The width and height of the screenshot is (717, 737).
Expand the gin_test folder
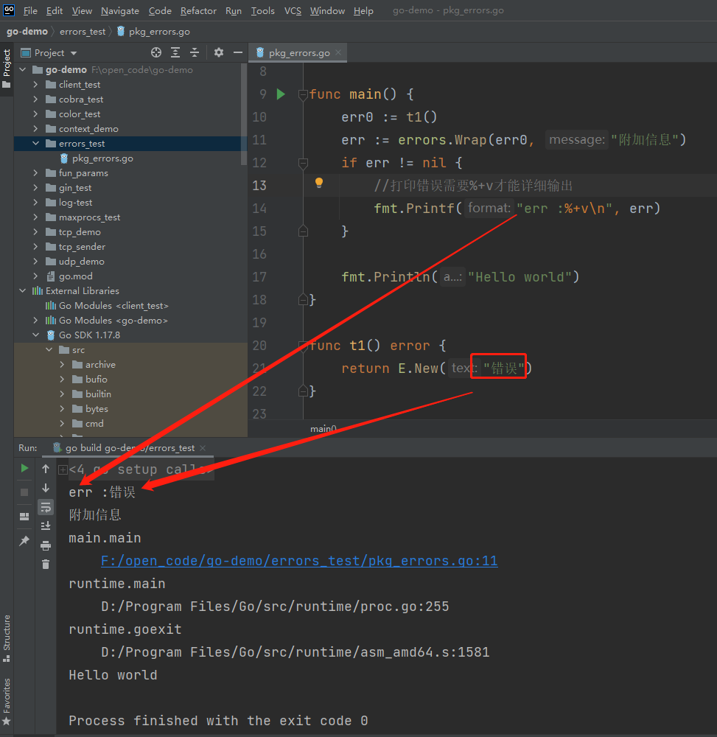(35, 188)
